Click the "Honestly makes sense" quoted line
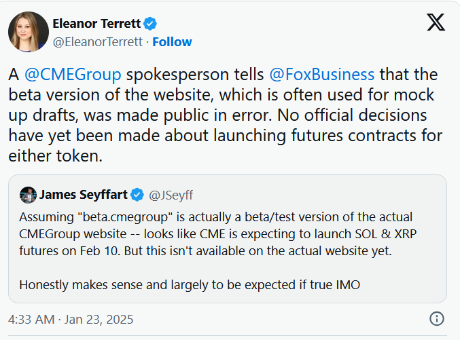 click(189, 285)
